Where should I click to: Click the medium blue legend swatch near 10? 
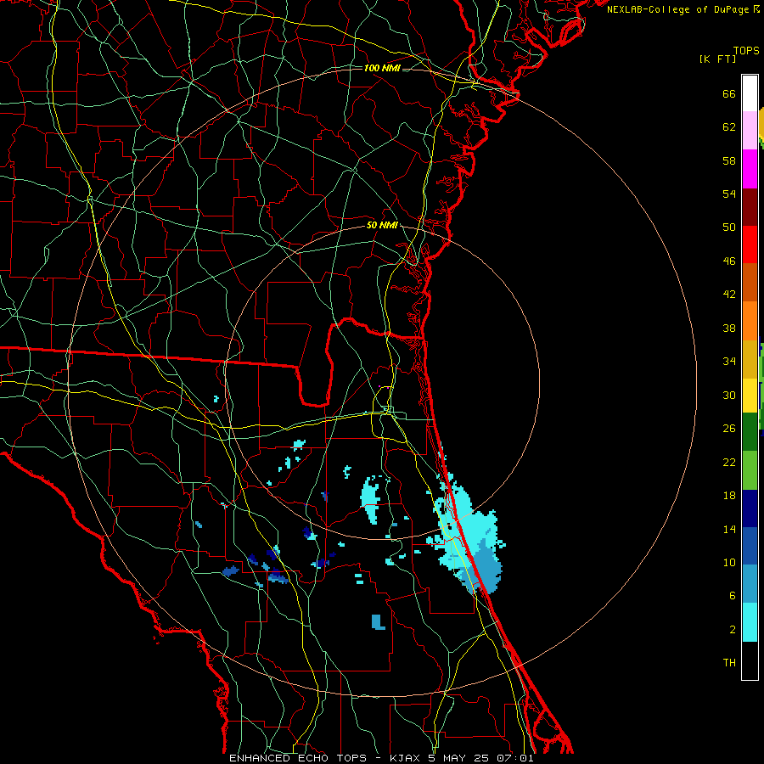point(750,546)
